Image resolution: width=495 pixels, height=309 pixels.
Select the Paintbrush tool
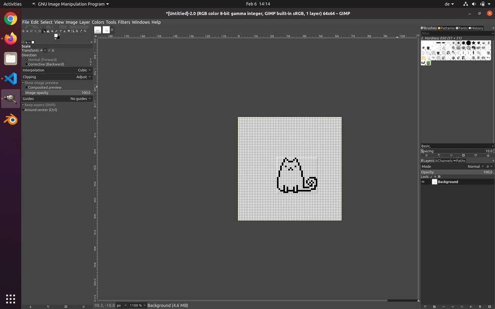[x=56, y=31]
